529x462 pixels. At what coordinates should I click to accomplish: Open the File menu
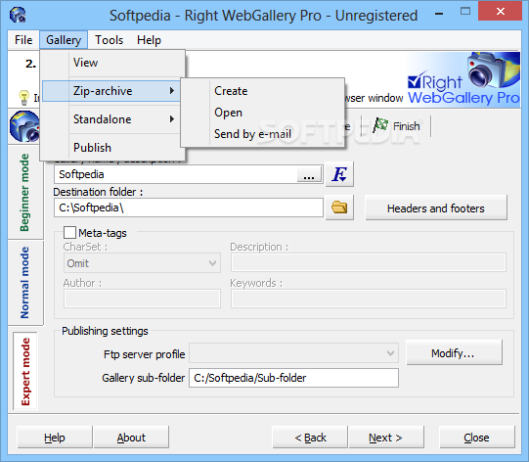click(23, 40)
